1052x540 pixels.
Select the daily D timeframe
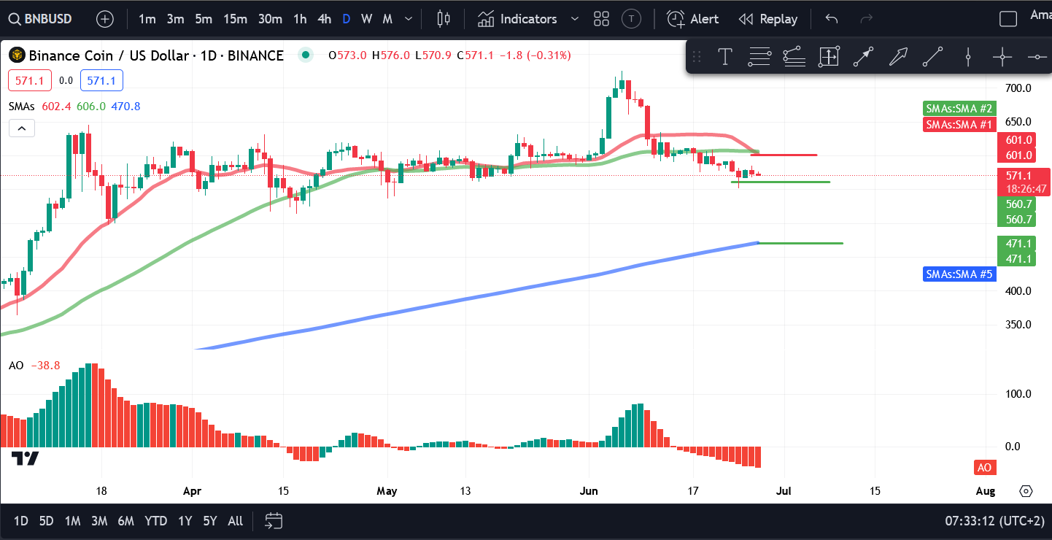pos(346,19)
